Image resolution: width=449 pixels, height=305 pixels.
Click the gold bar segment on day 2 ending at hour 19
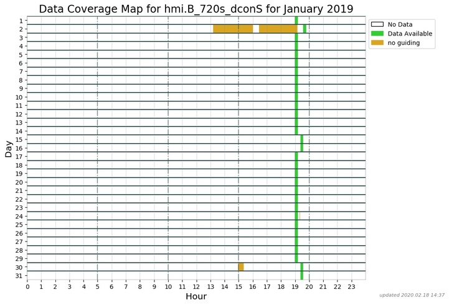278,29
